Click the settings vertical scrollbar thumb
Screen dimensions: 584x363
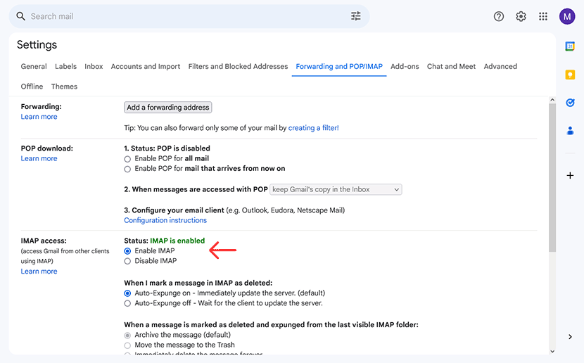click(x=552, y=177)
